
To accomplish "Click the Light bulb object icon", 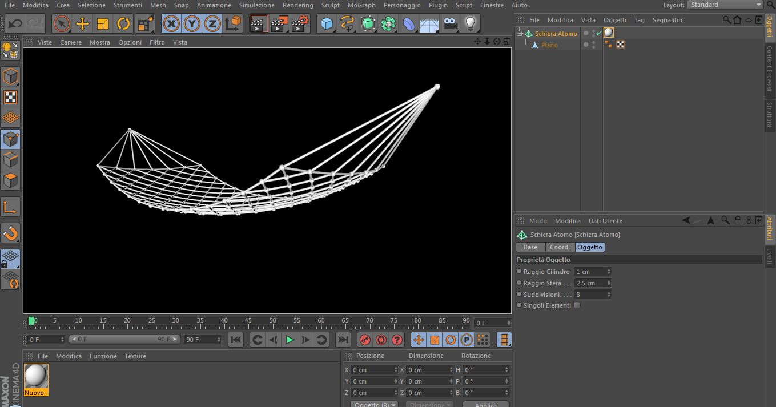I will click(x=470, y=23).
